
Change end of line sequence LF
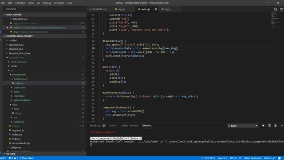coord(240,158)
